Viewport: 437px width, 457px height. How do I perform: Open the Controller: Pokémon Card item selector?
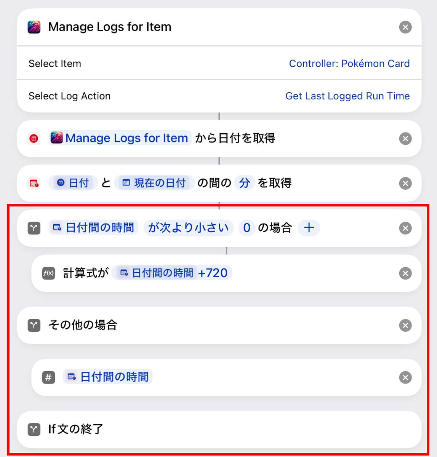(349, 64)
